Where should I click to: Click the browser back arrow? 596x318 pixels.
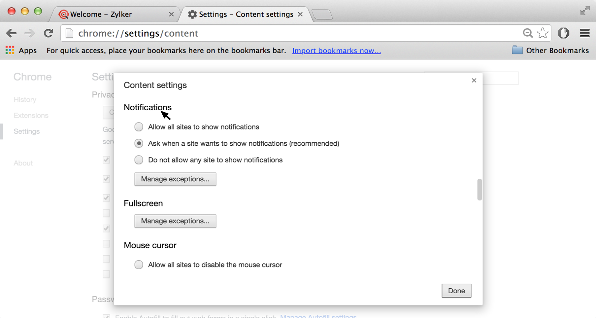click(x=12, y=33)
